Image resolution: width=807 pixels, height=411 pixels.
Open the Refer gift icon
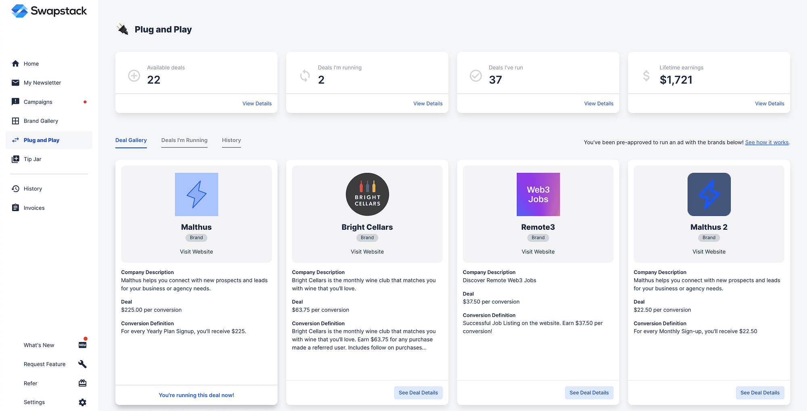pyautogui.click(x=82, y=383)
